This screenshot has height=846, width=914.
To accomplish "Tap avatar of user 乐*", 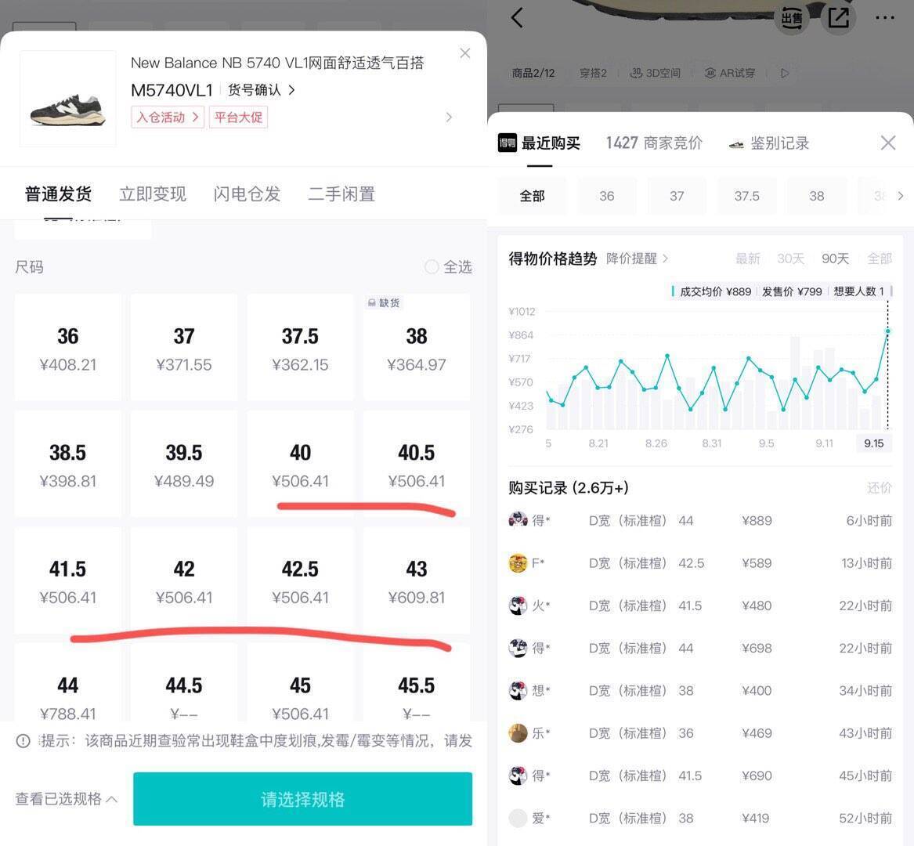I will pos(518,733).
